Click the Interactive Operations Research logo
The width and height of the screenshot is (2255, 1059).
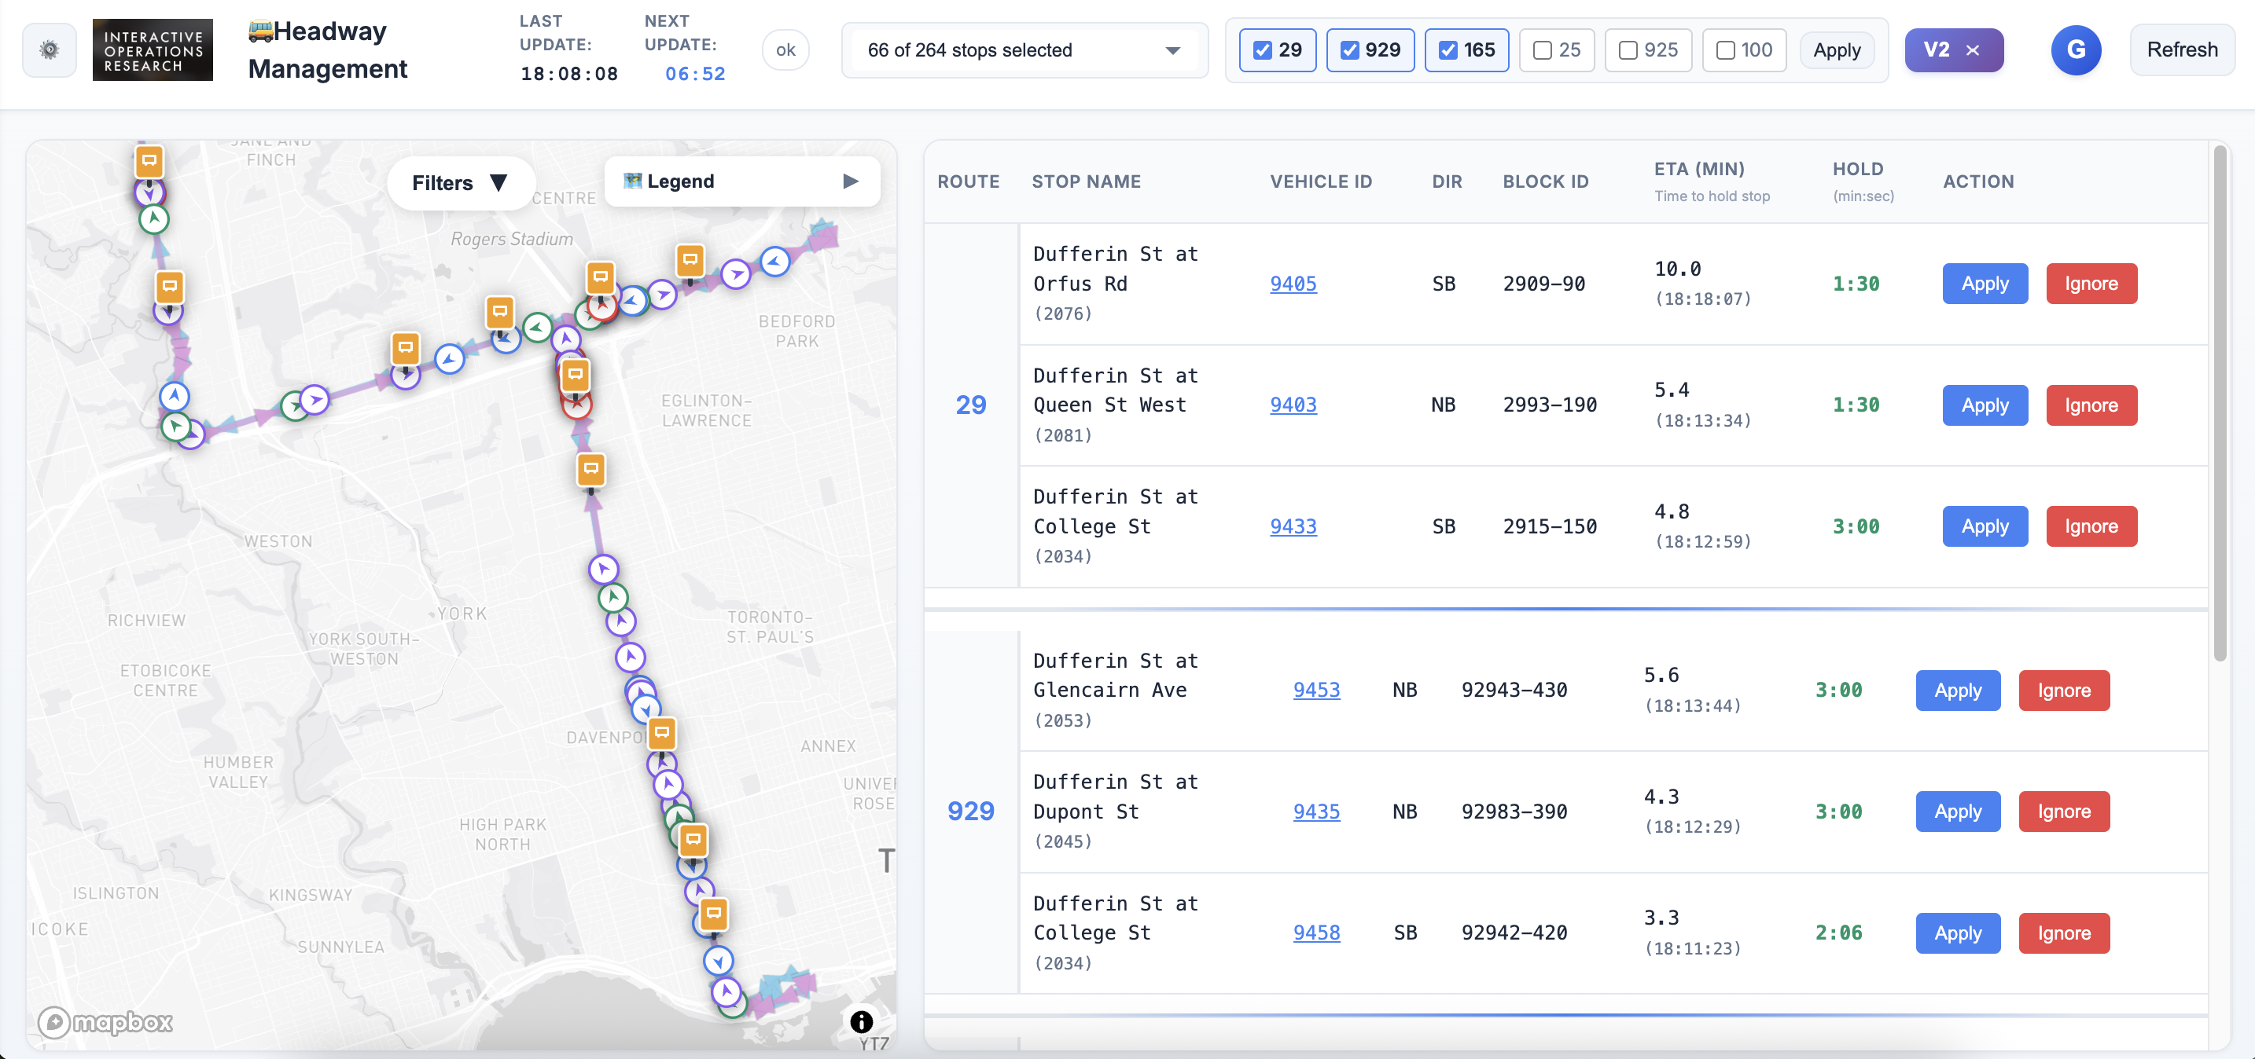click(153, 49)
